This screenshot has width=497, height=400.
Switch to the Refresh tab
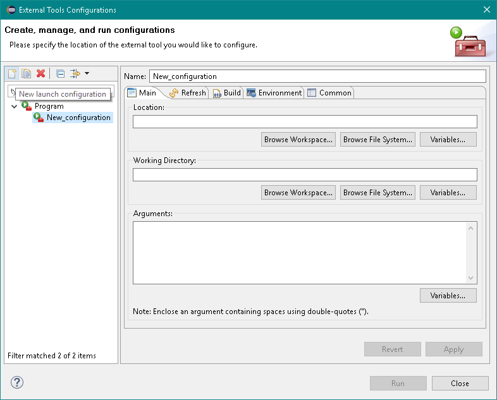(x=188, y=93)
